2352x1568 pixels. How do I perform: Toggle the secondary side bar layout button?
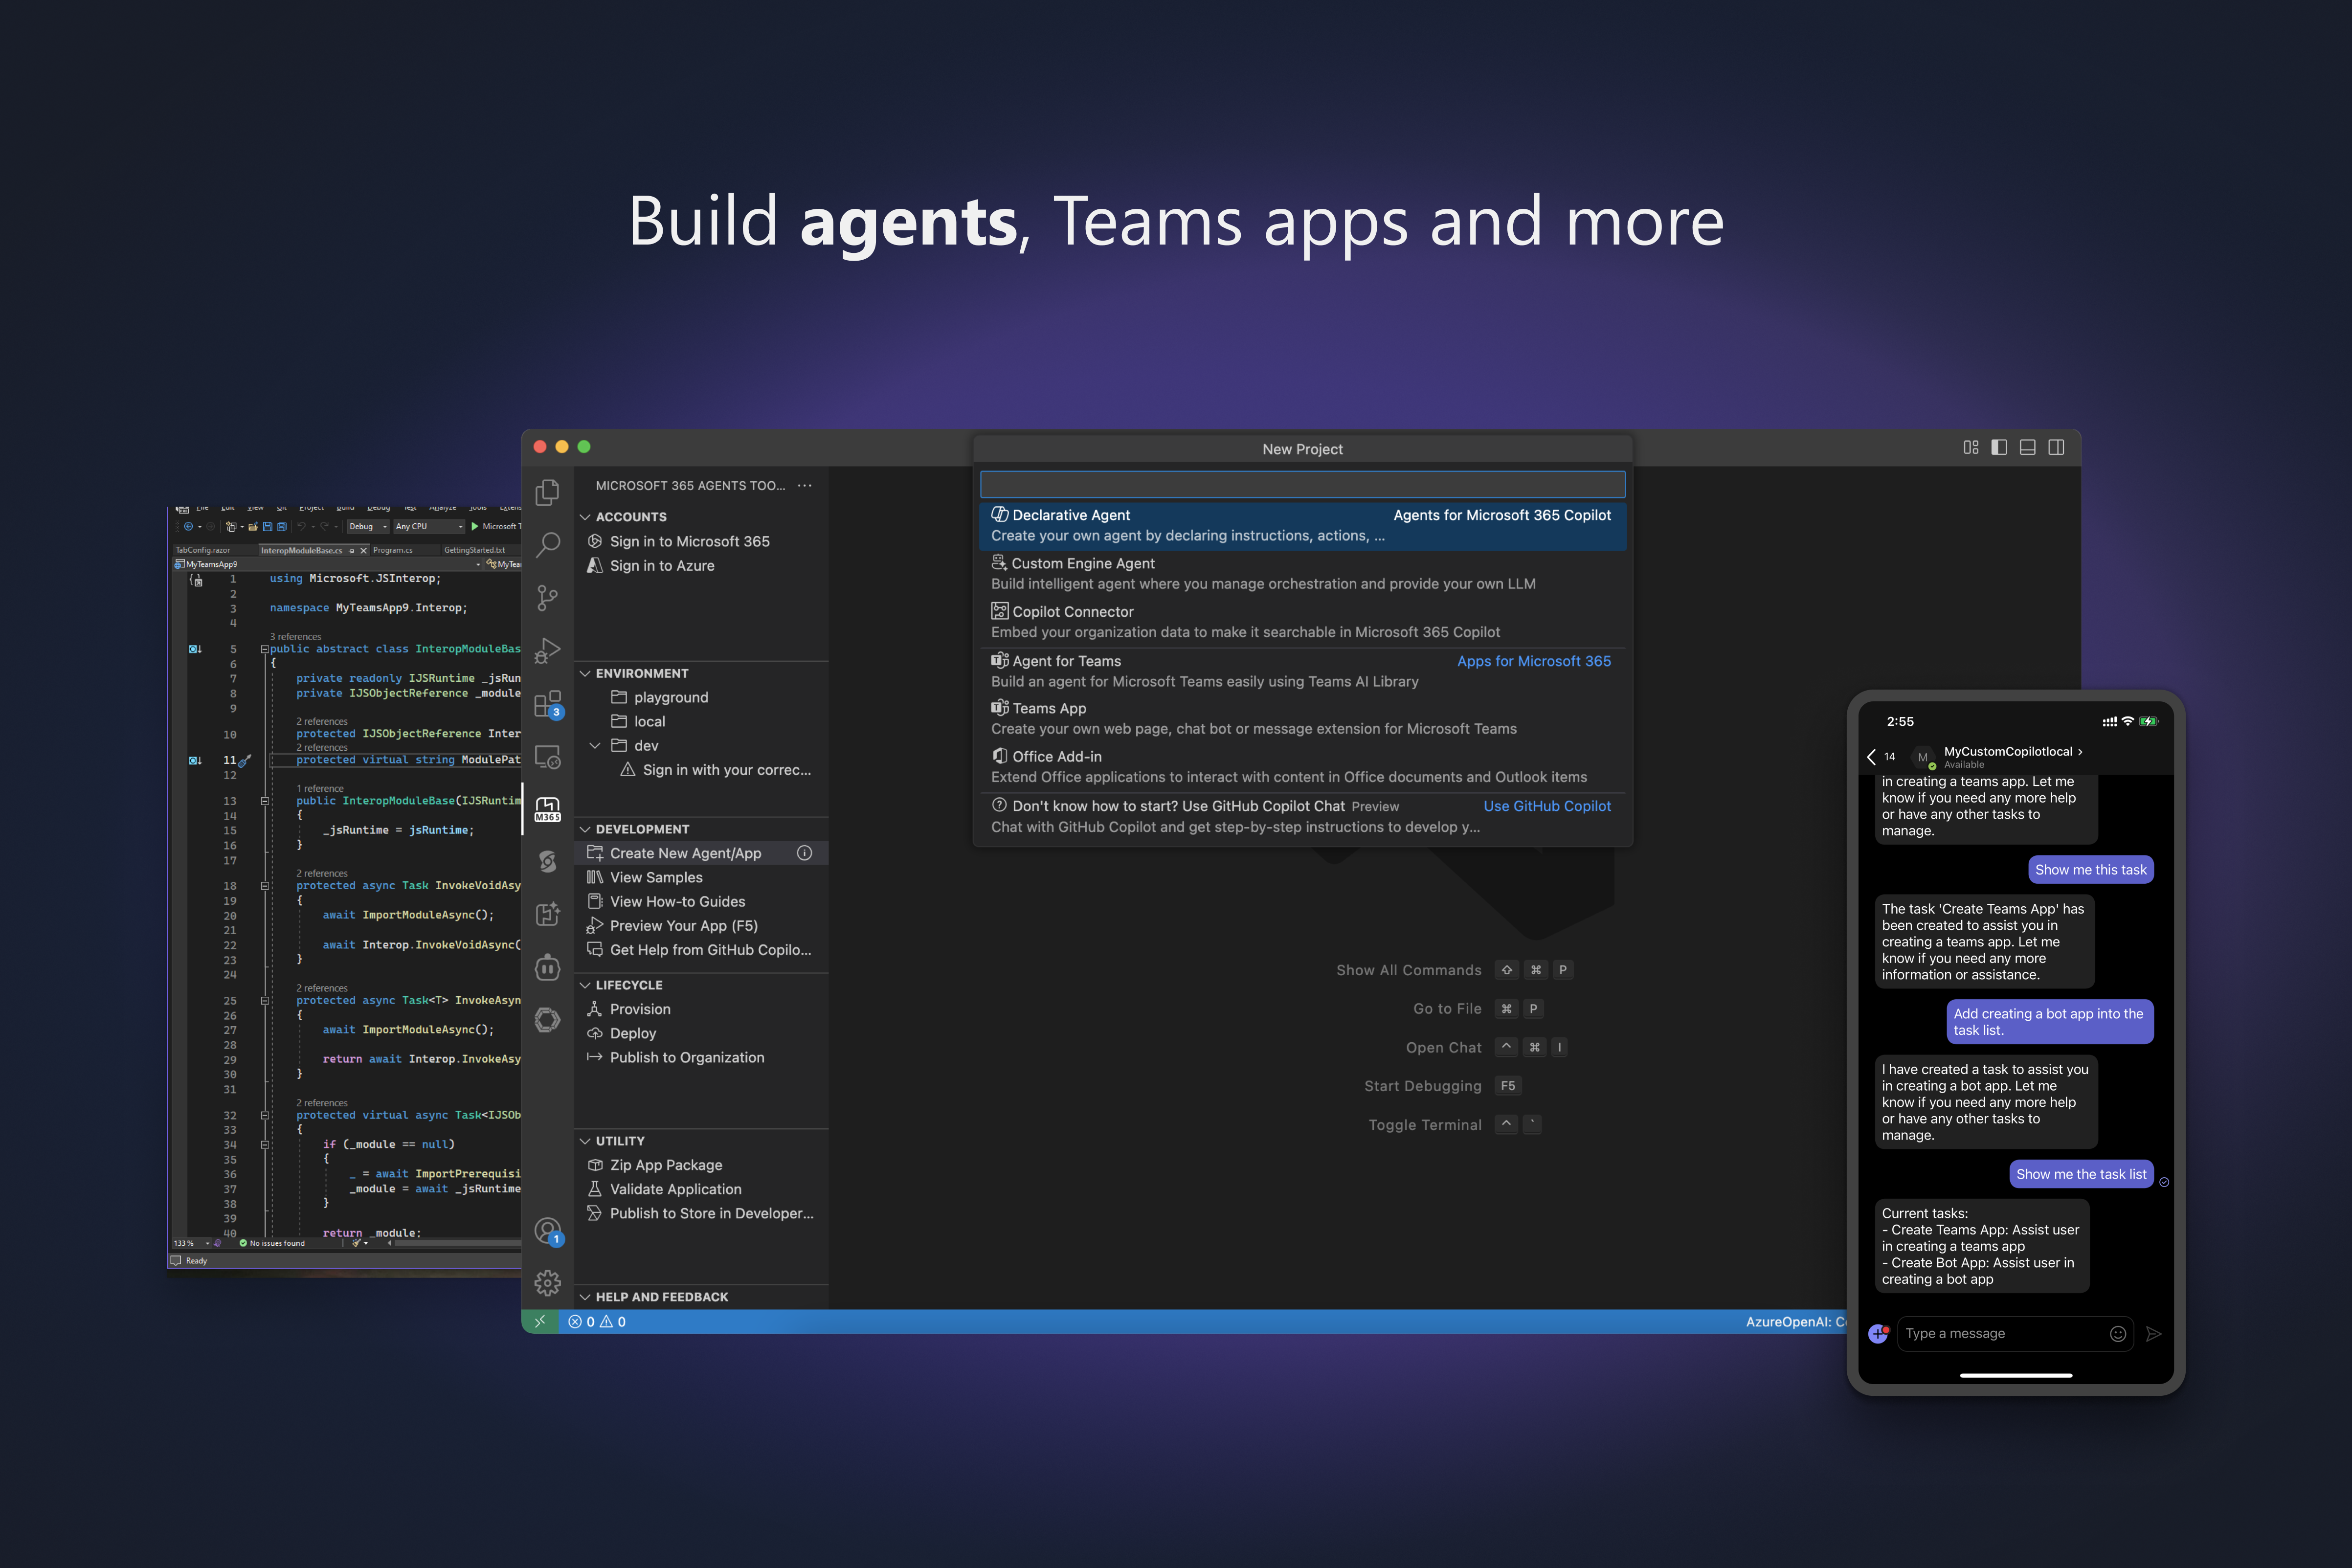[x=2056, y=448]
